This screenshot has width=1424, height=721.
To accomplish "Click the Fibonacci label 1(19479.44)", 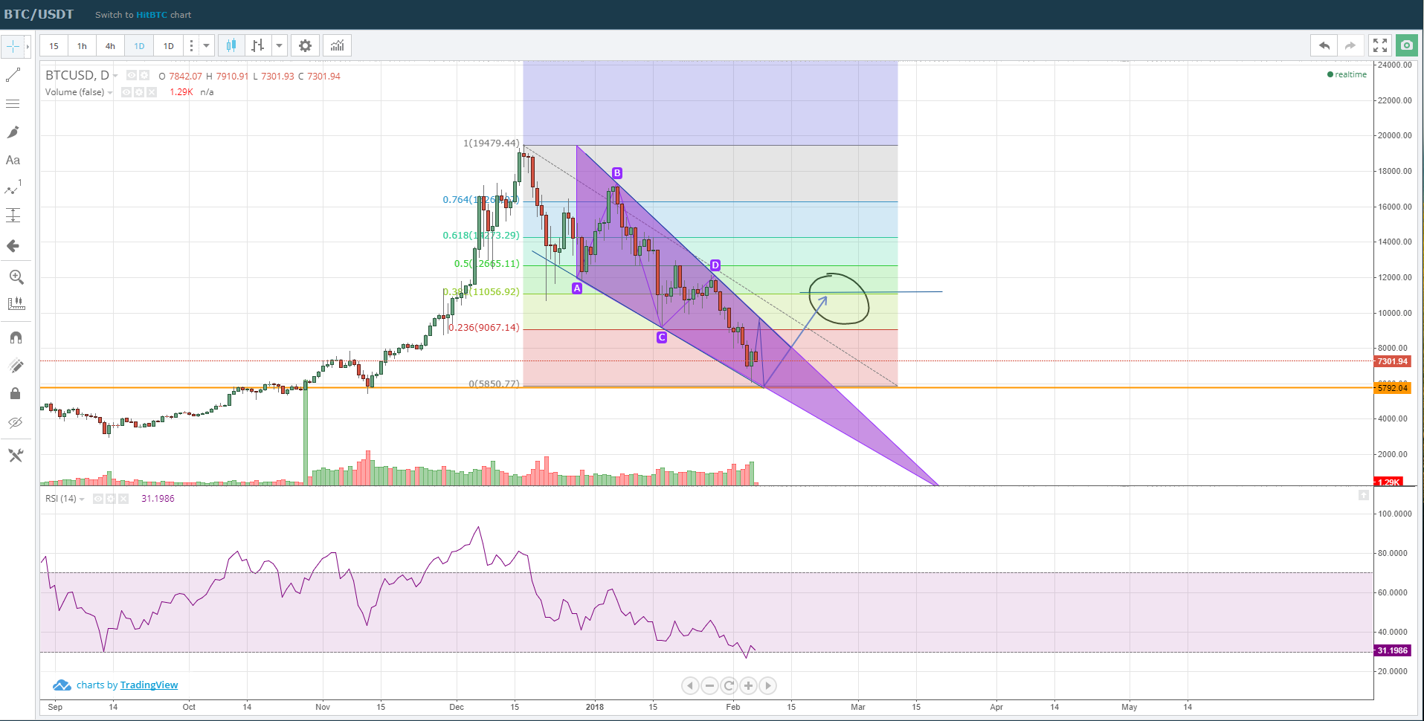I will pyautogui.click(x=491, y=143).
